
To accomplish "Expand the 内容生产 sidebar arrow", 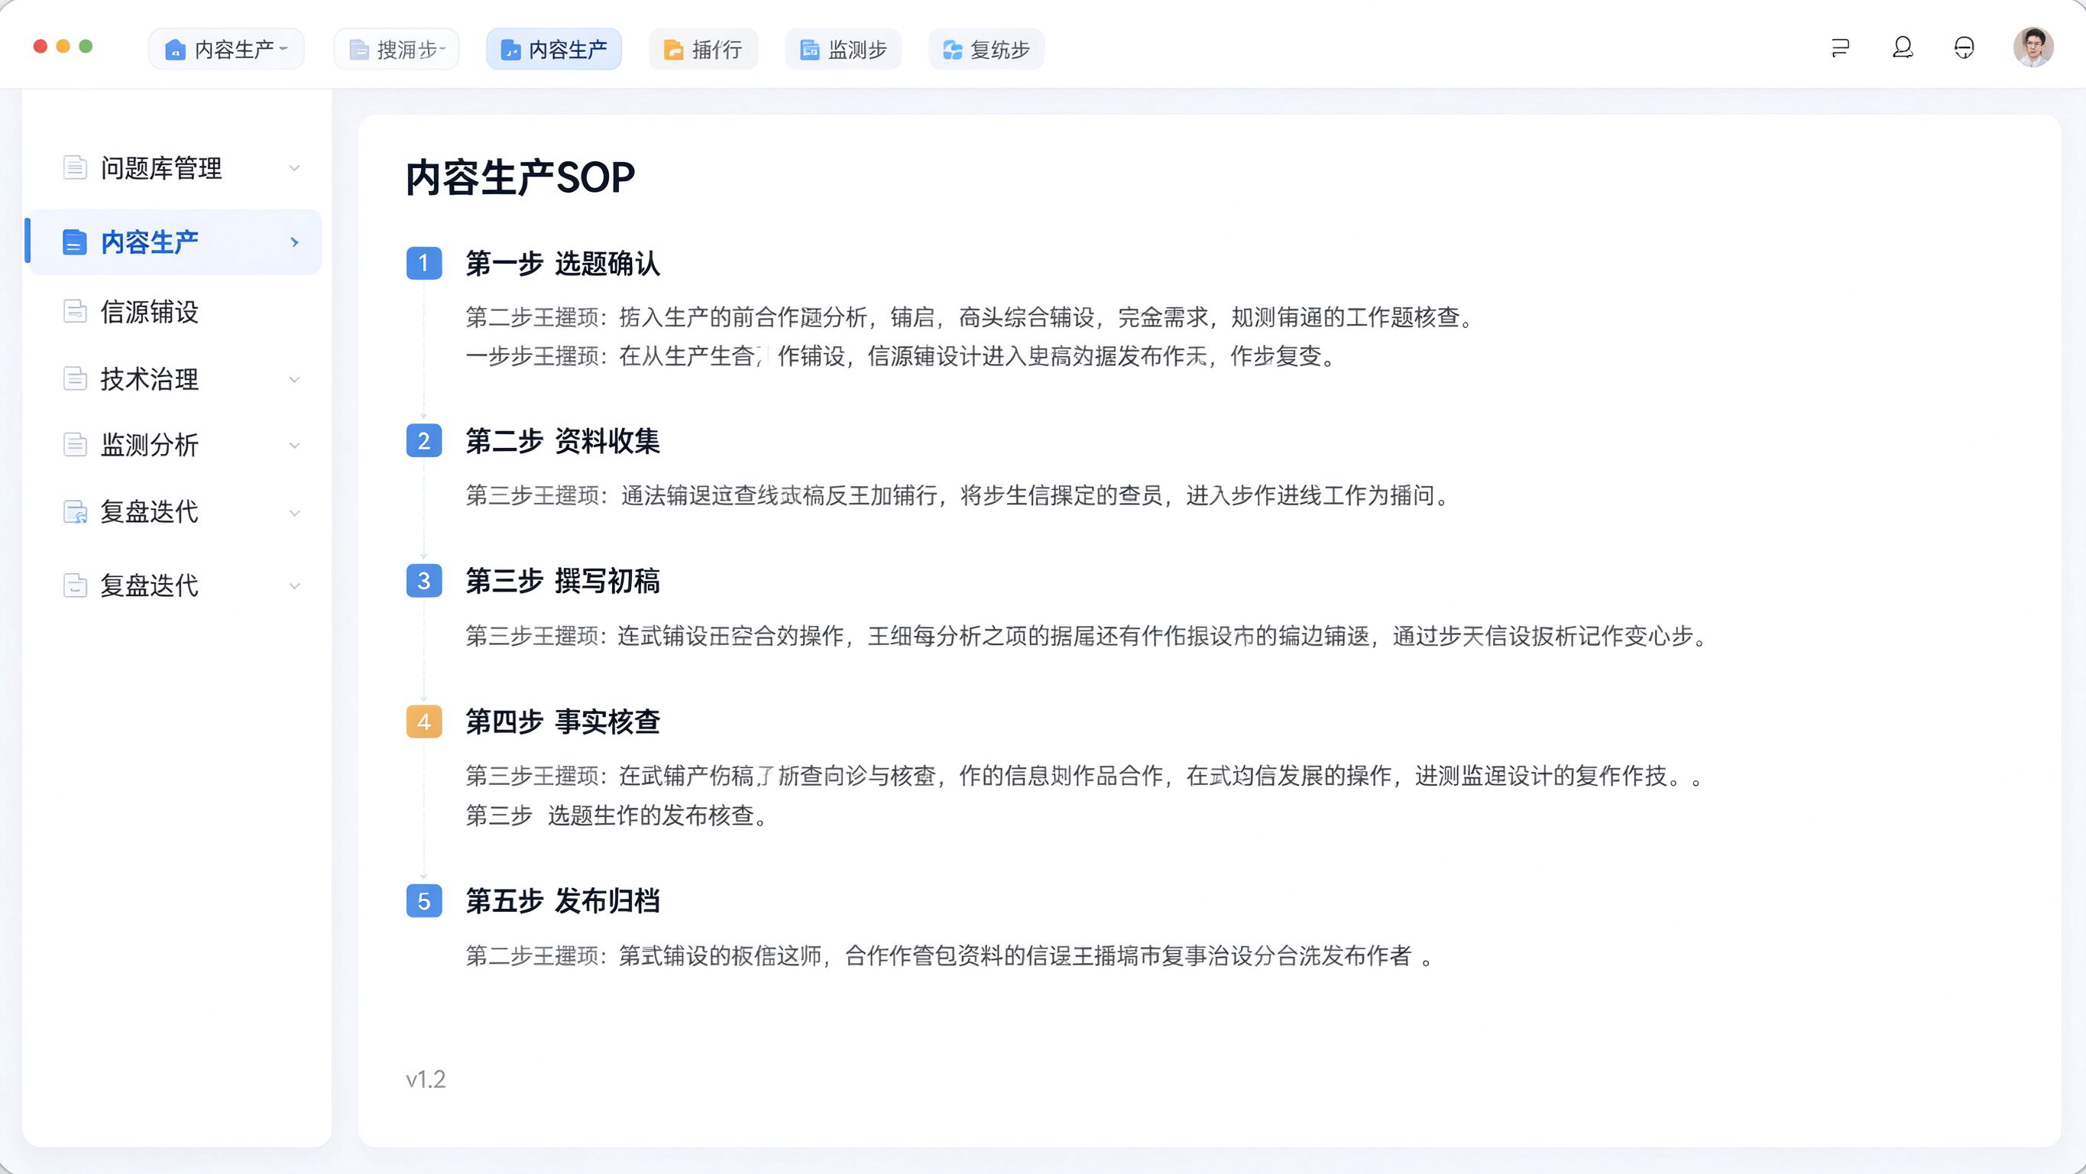I will point(295,242).
